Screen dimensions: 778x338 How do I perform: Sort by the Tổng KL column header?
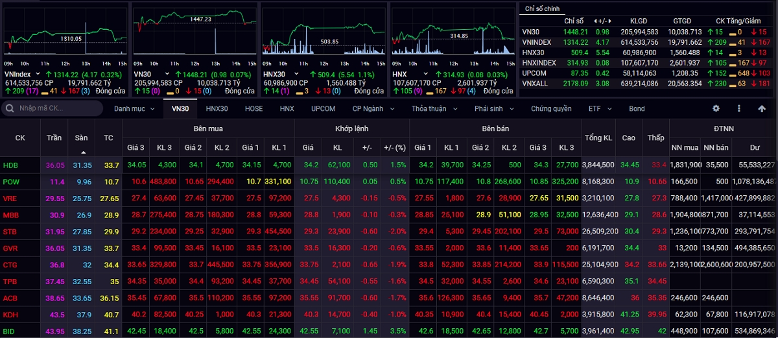pos(598,138)
